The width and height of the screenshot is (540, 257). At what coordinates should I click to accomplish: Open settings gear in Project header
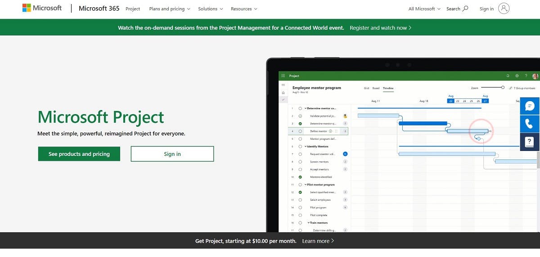(517, 76)
